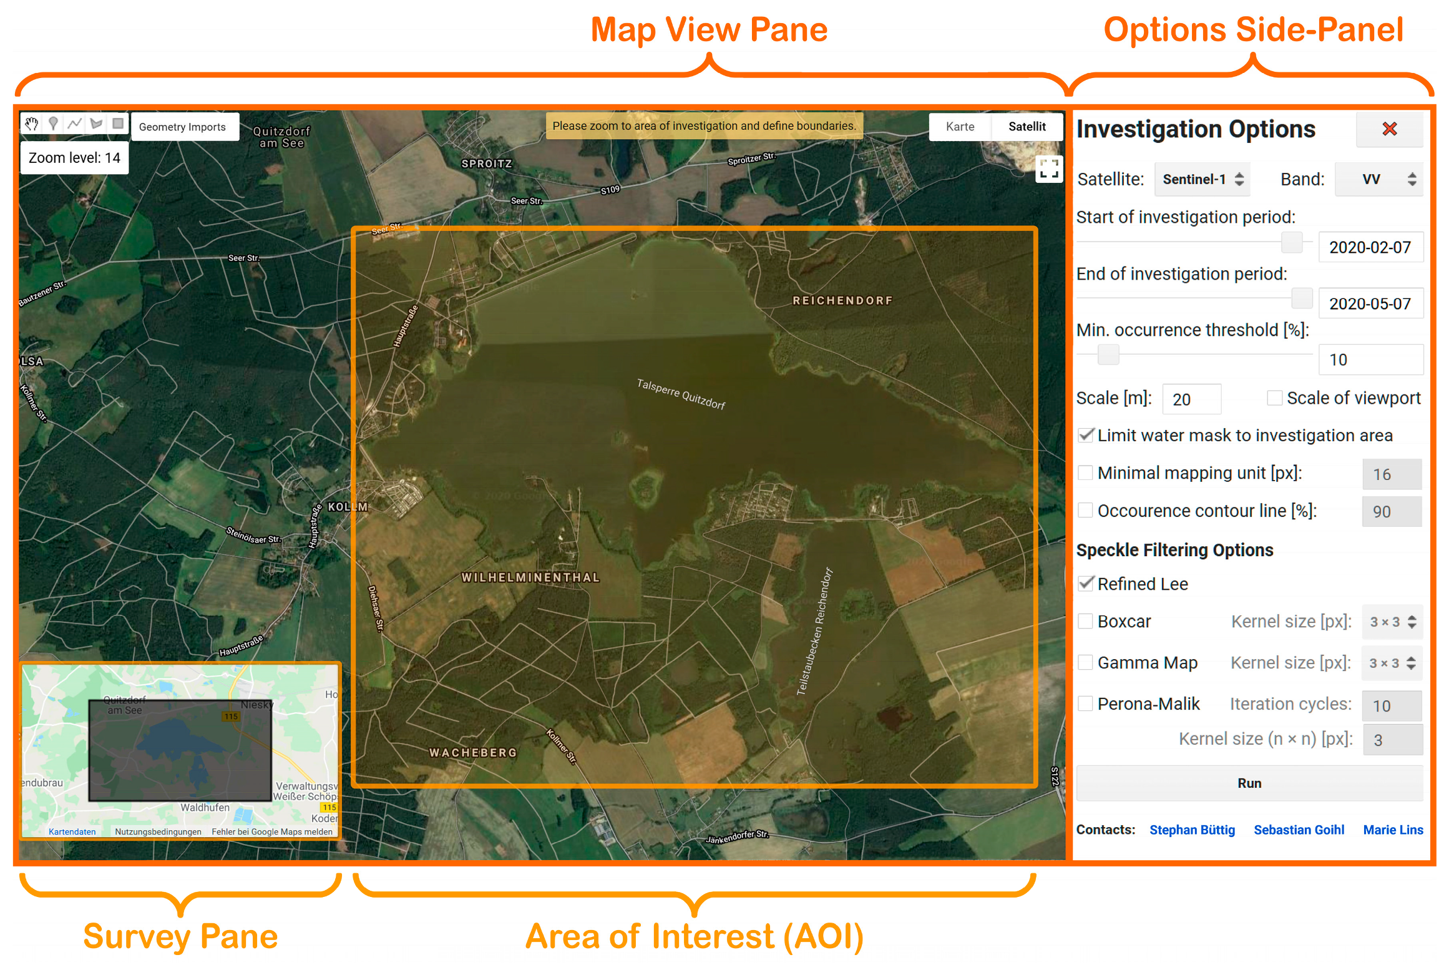Open the Band dropdown
This screenshot has width=1449, height=970.
coord(1379,179)
